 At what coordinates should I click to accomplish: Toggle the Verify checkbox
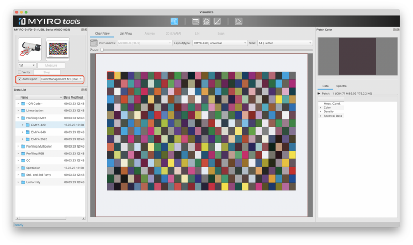[x=20, y=72]
